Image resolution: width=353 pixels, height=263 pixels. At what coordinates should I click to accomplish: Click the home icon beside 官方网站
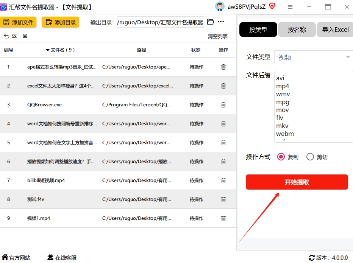pyautogui.click(x=5, y=257)
